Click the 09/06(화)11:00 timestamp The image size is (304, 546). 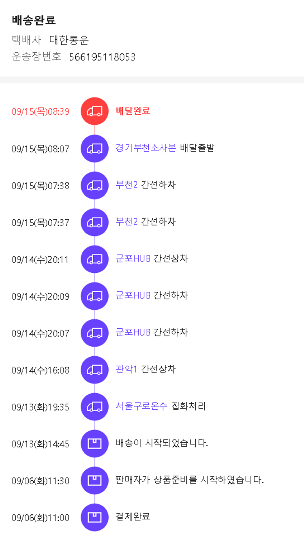coord(40,518)
